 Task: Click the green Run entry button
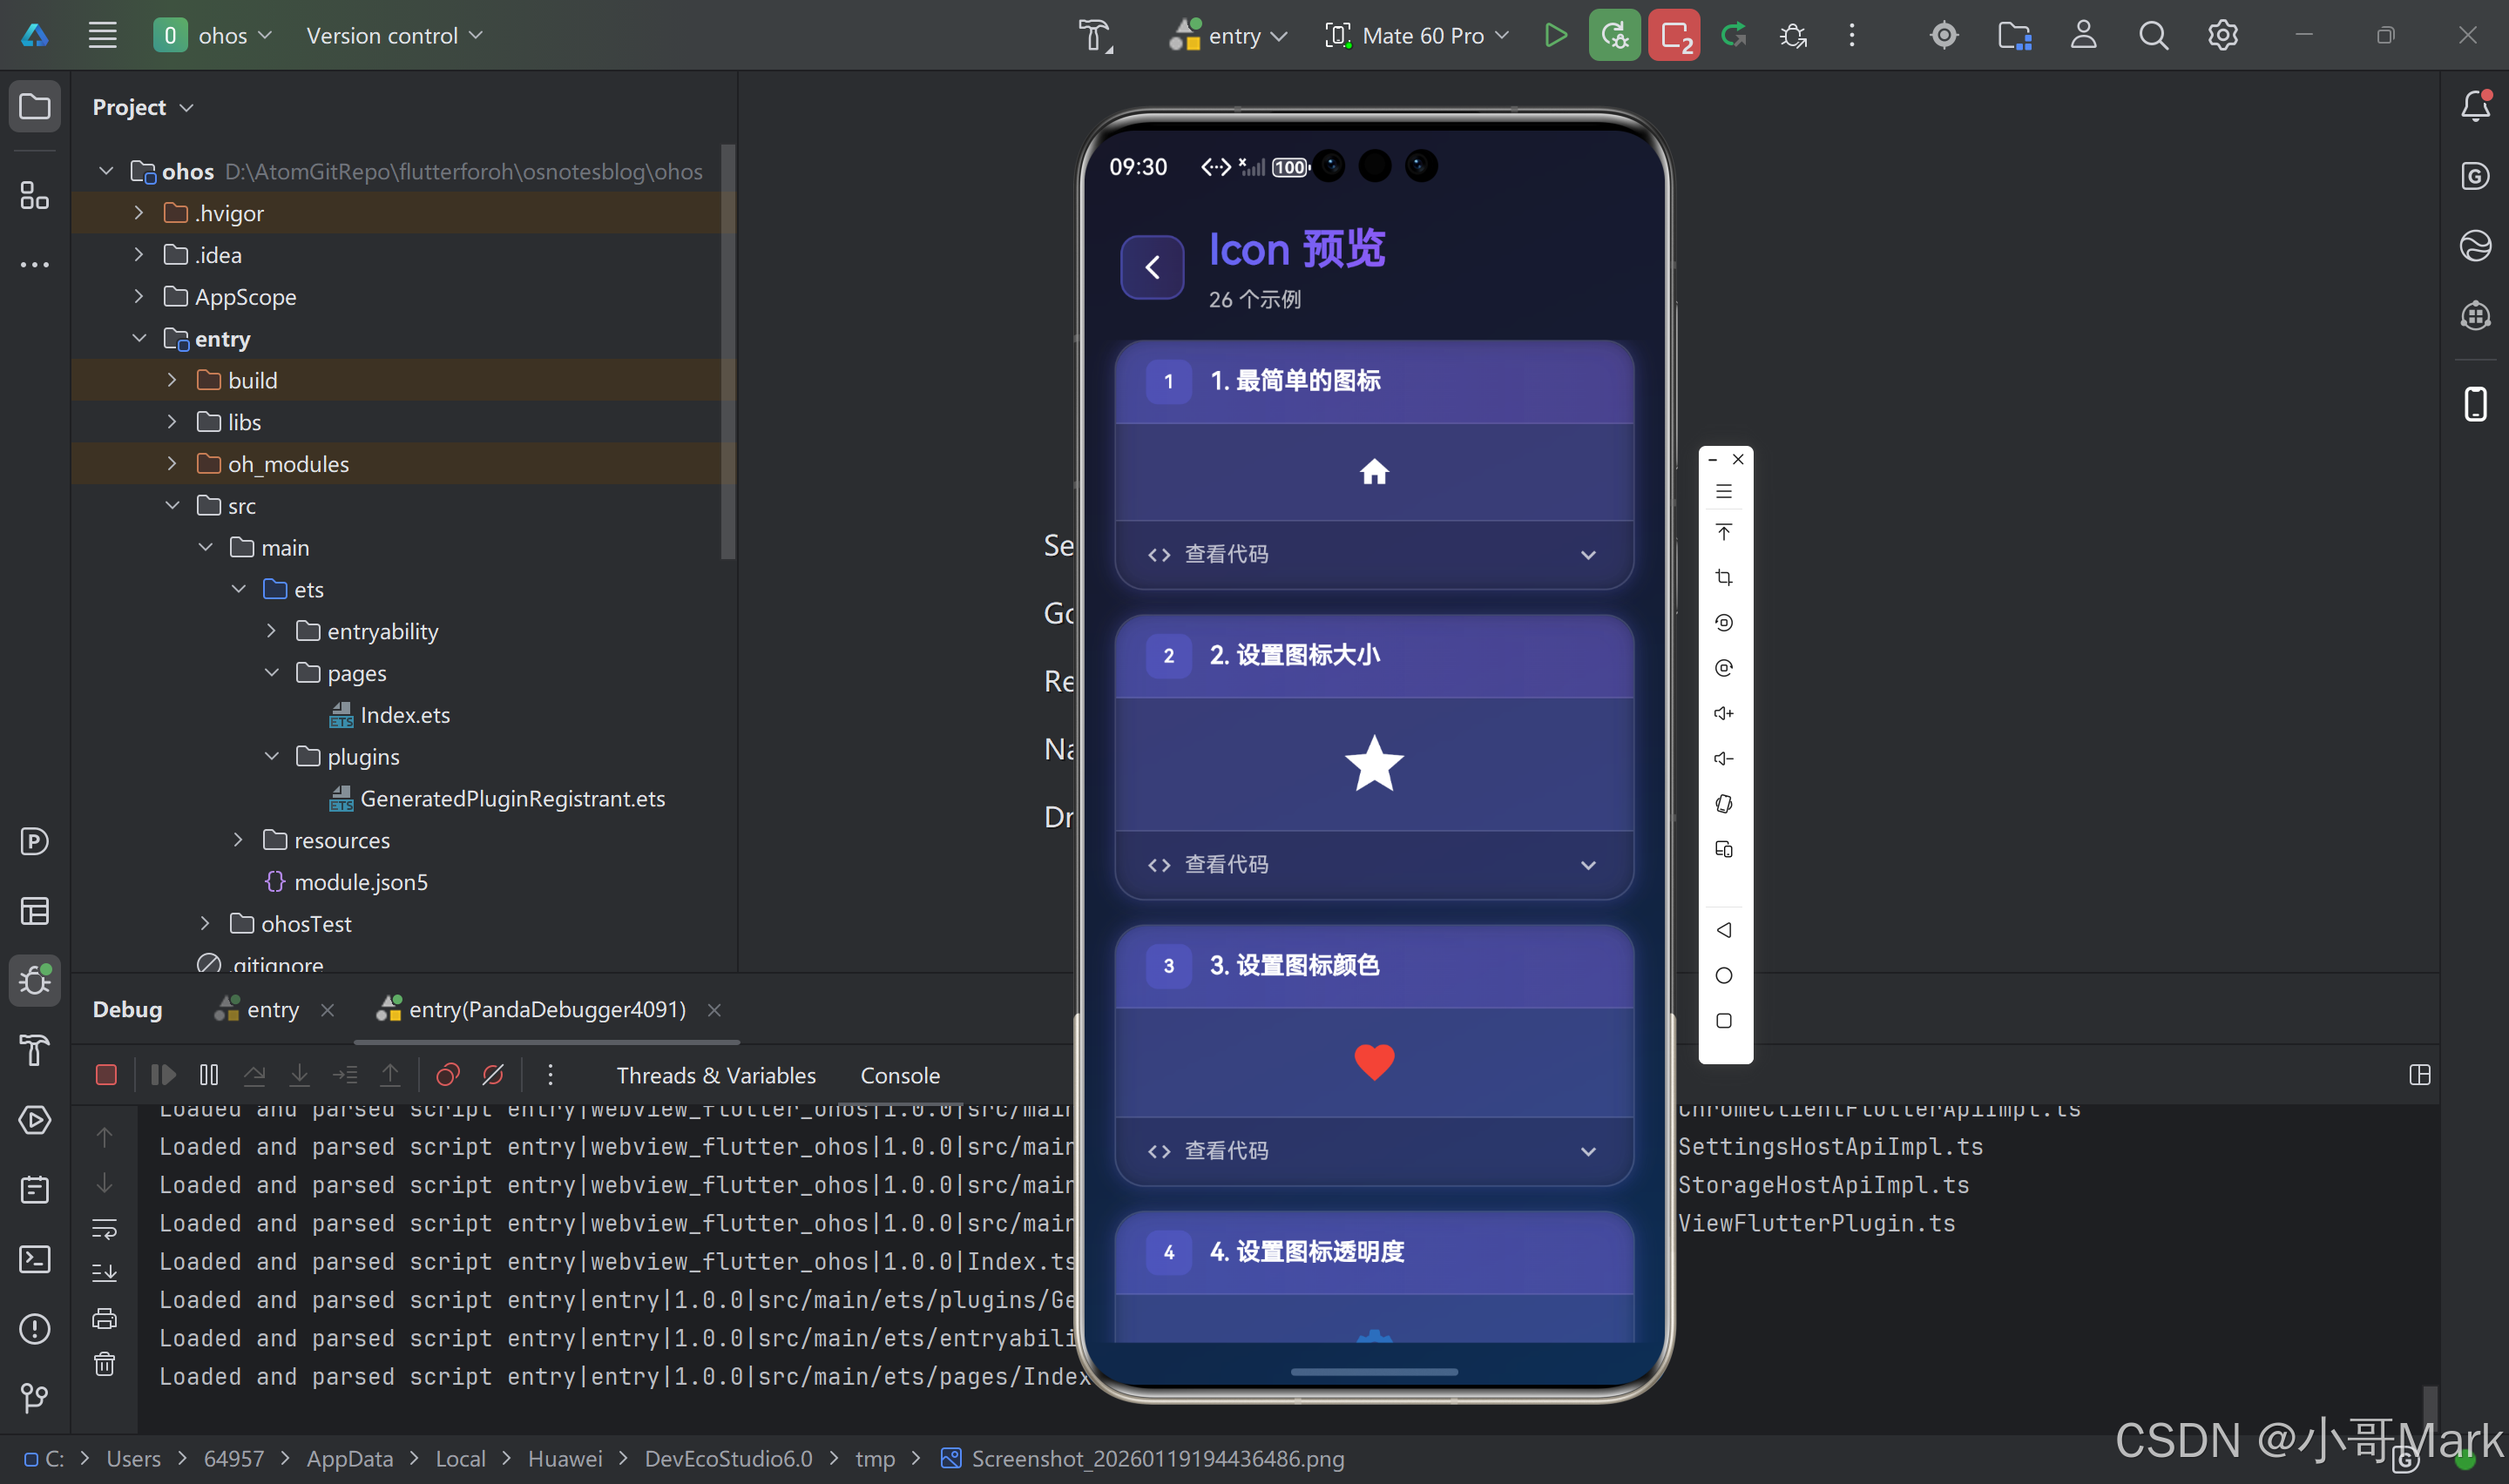[x=1555, y=36]
